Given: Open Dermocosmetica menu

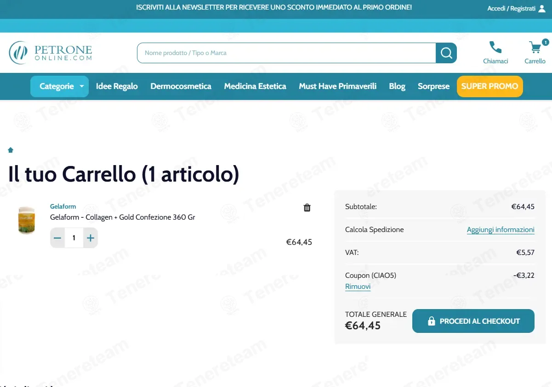Looking at the screenshot, I should coord(181,86).
